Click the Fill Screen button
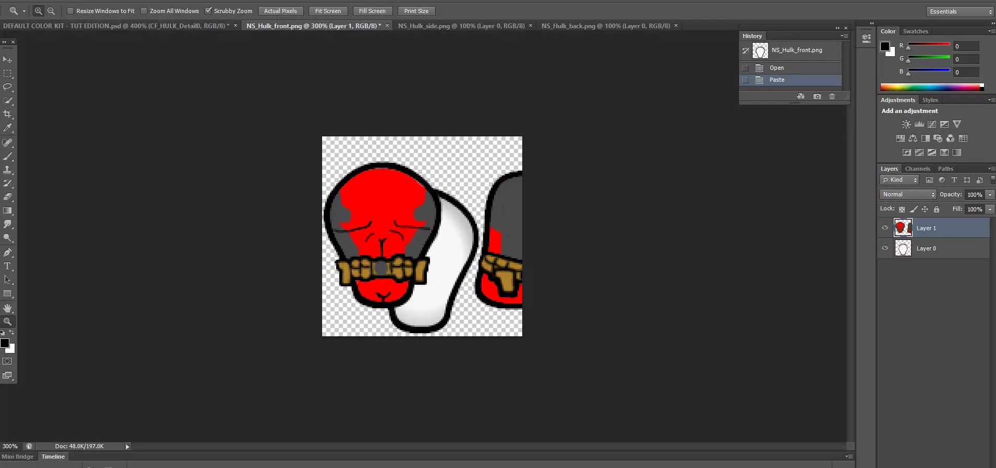Viewport: 996px width, 468px height. (x=372, y=11)
